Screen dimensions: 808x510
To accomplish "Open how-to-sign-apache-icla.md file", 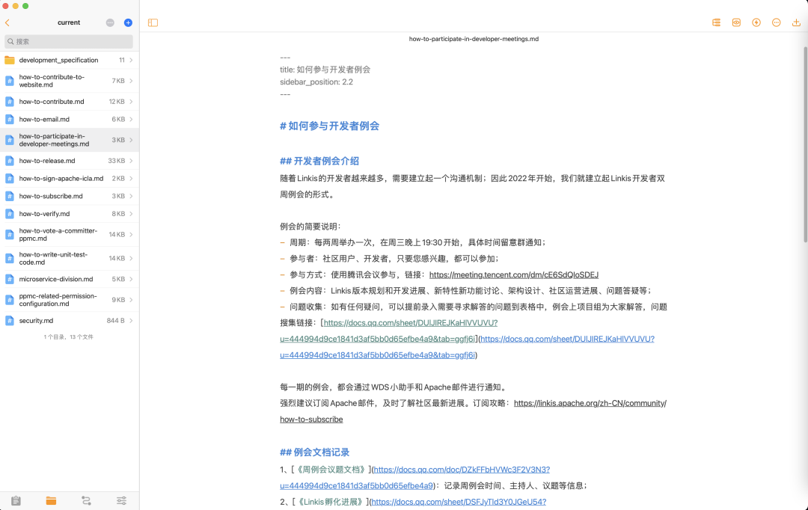I will pos(70,178).
